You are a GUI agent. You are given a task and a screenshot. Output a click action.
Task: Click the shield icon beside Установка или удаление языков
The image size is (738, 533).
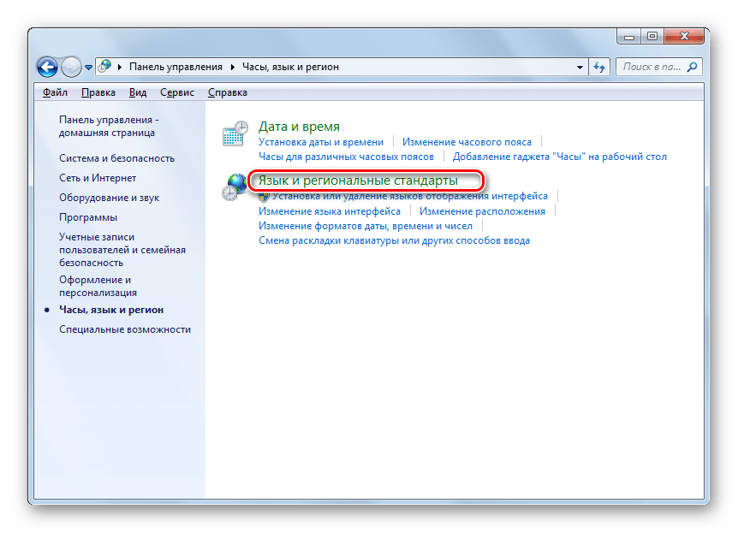click(x=264, y=196)
